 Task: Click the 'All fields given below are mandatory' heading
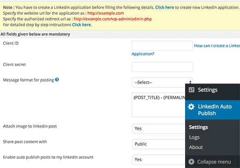coord(35,34)
